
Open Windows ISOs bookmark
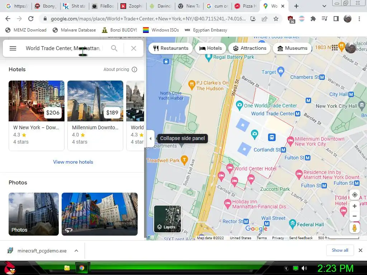pyautogui.click(x=161, y=30)
